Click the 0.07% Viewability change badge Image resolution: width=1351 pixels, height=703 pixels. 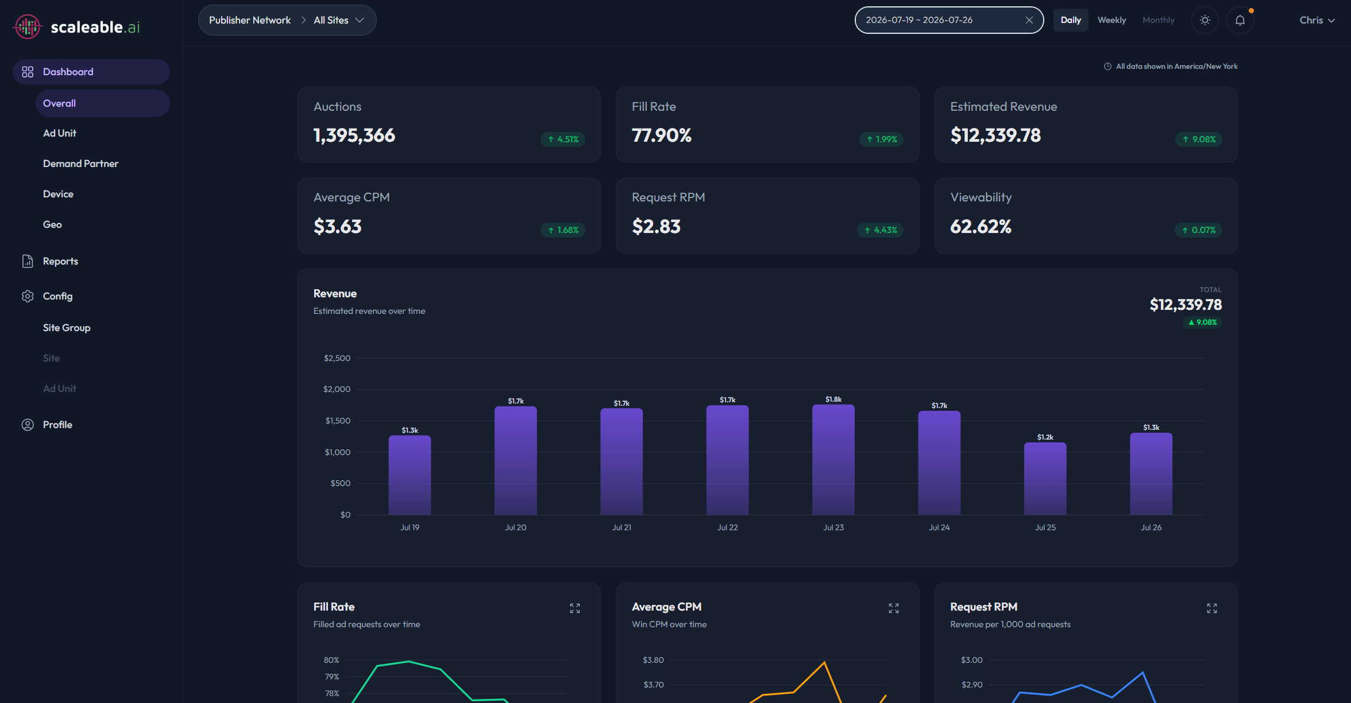1198,230
